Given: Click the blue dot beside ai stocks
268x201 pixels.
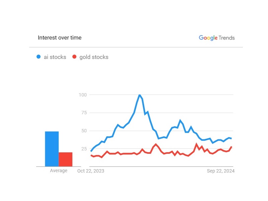Looking at the screenshot, I should pyautogui.click(x=39, y=57).
